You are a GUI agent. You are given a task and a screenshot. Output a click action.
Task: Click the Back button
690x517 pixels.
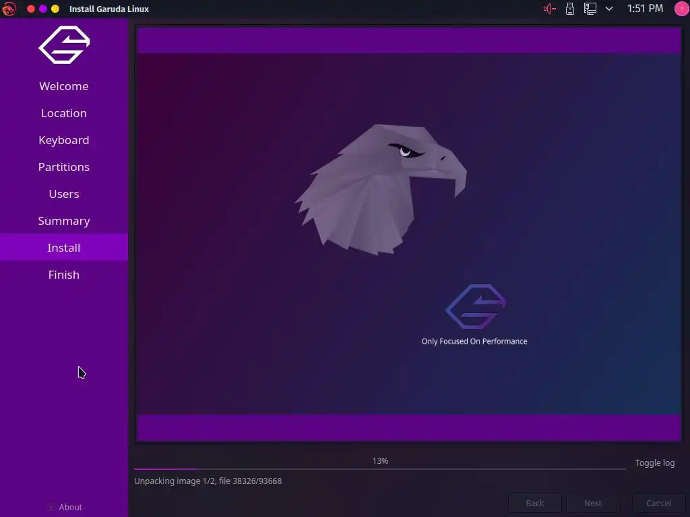534,503
